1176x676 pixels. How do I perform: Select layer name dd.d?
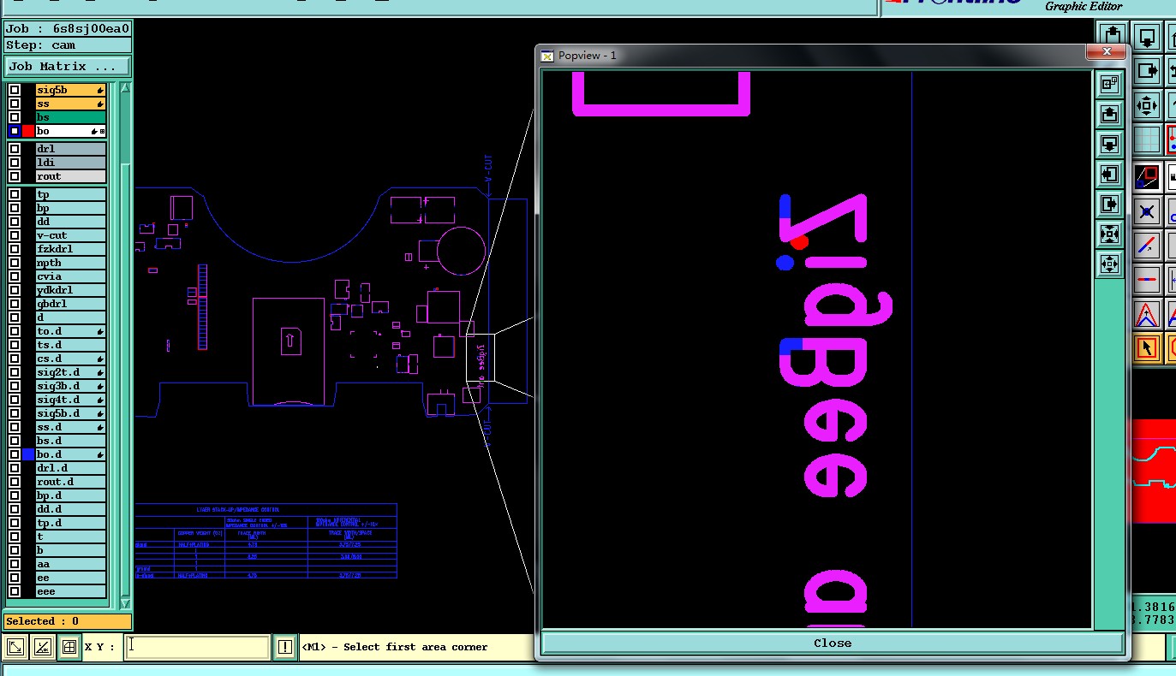tap(70, 509)
